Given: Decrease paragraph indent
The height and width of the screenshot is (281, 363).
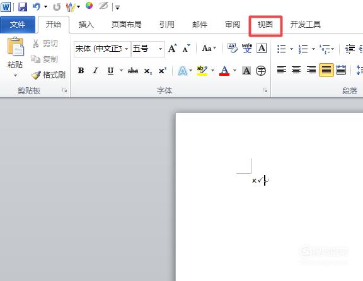Looking at the screenshot, I should [350, 49].
